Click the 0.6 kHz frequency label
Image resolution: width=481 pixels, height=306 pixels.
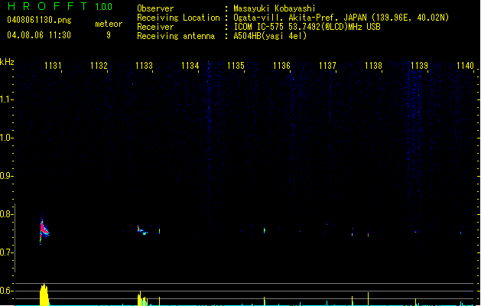[5, 291]
